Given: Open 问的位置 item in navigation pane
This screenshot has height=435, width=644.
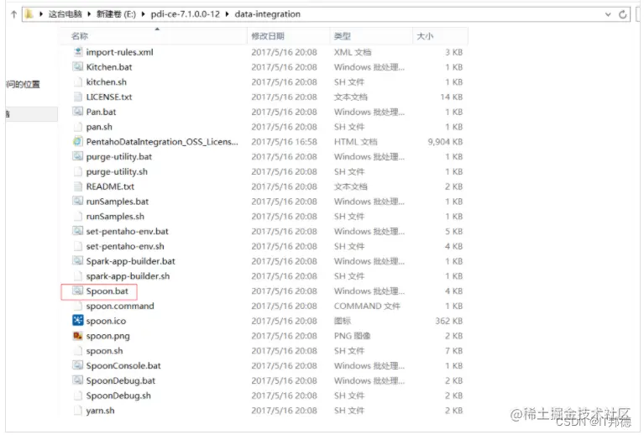Looking at the screenshot, I should pyautogui.click(x=24, y=84).
